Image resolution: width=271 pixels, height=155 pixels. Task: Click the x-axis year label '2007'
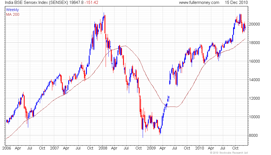point(54,148)
